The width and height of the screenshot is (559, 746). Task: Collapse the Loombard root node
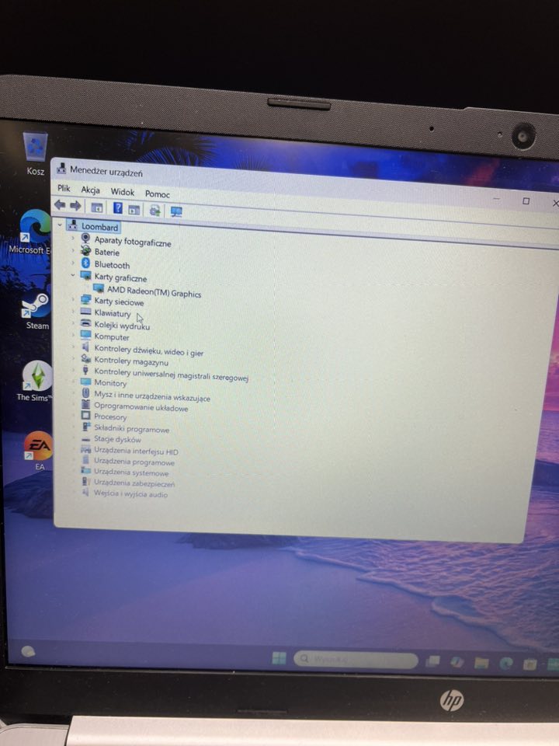(61, 225)
